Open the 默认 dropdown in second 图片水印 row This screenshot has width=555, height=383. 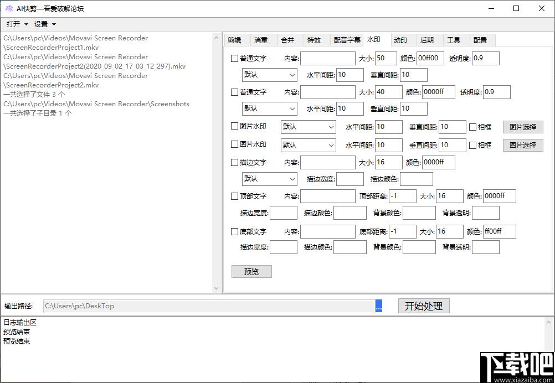[x=309, y=145]
